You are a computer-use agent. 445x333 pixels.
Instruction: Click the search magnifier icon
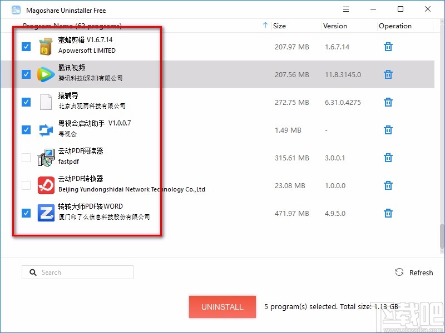33,273
